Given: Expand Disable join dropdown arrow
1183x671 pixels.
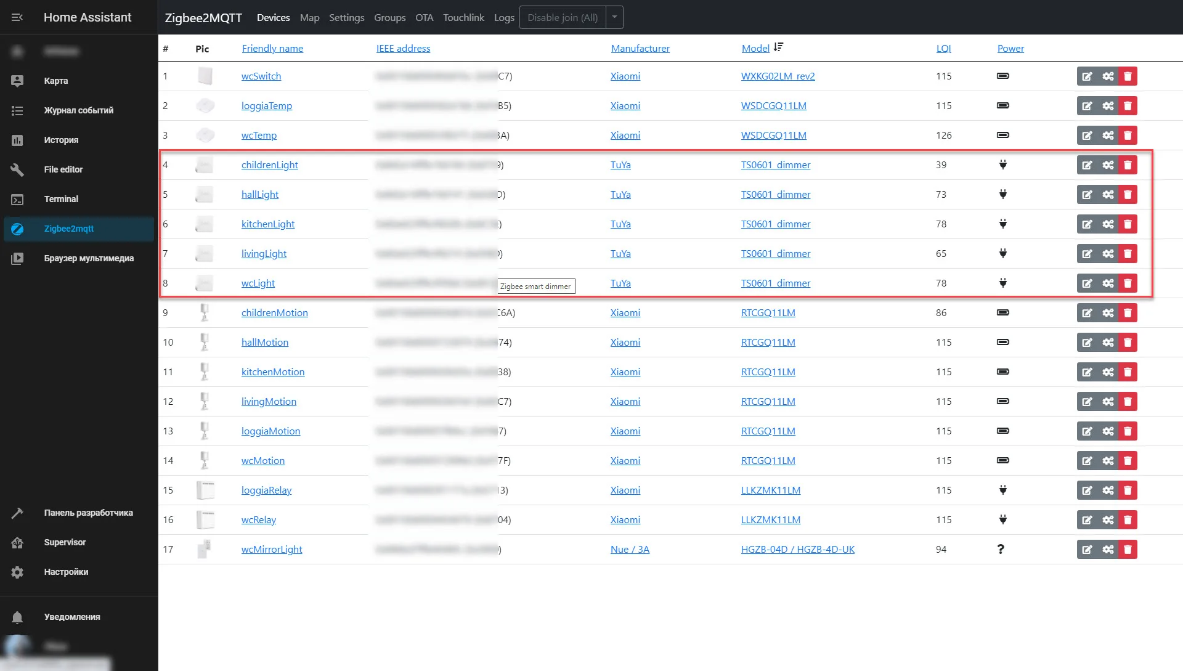Looking at the screenshot, I should click(614, 17).
